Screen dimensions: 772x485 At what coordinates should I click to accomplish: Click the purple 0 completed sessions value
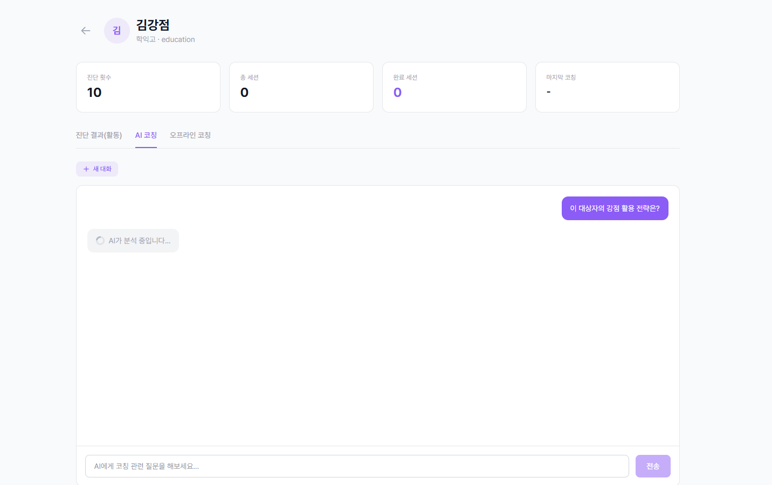click(397, 93)
